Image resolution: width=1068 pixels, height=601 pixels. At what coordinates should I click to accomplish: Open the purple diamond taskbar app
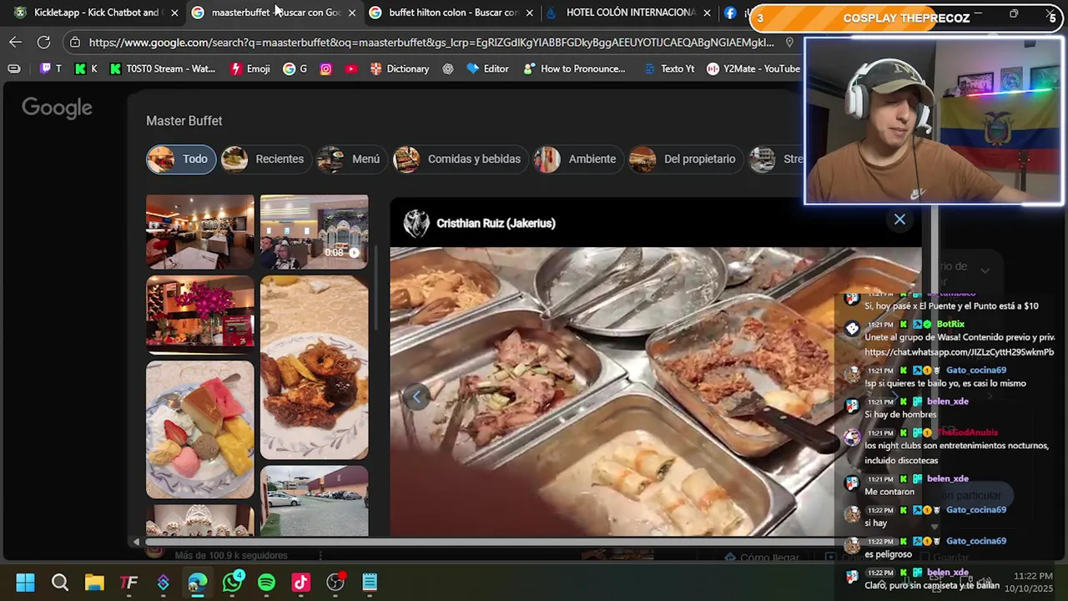pos(164,583)
